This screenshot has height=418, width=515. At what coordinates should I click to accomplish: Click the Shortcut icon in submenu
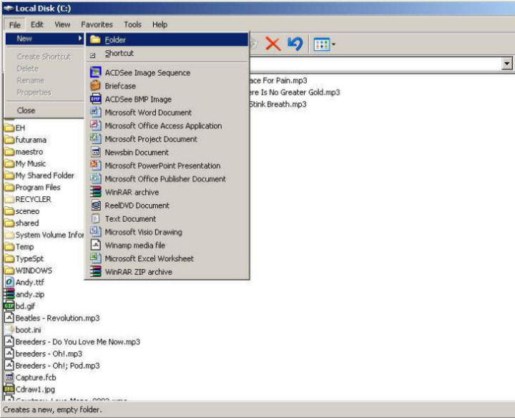coord(92,55)
